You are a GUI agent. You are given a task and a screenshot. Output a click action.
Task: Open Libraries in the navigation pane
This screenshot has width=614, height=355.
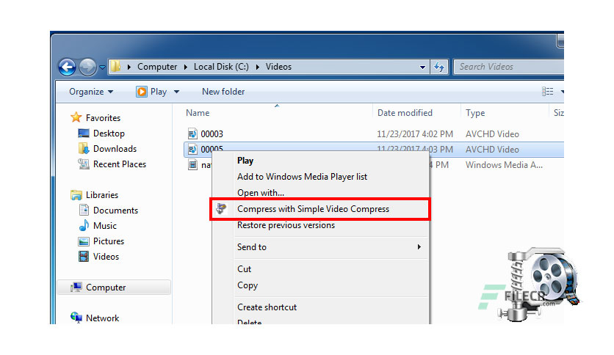point(102,195)
